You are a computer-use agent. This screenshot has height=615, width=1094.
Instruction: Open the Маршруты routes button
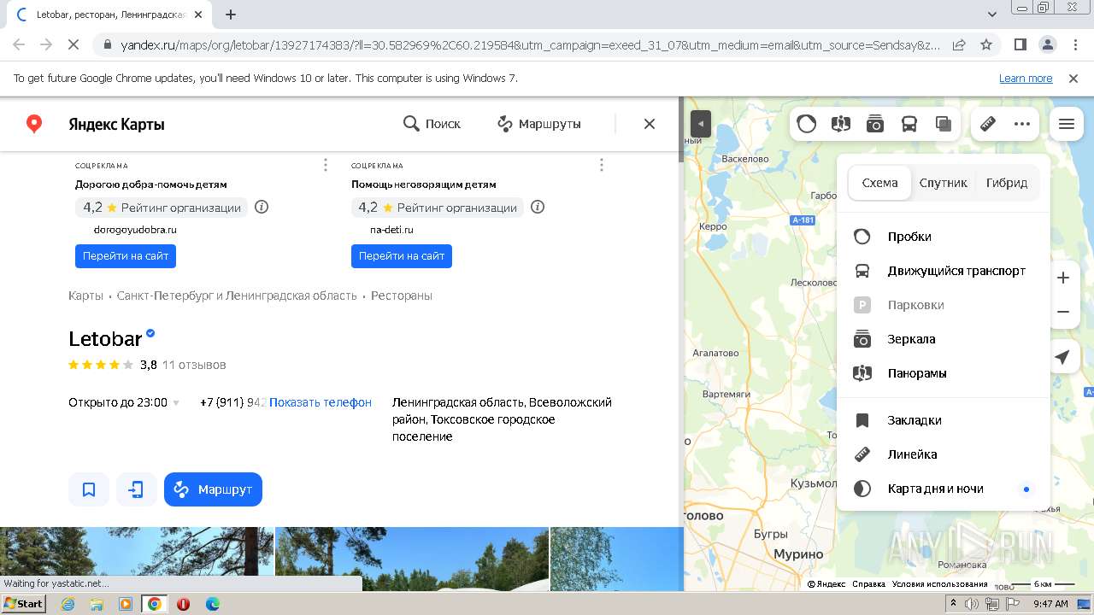tap(539, 124)
